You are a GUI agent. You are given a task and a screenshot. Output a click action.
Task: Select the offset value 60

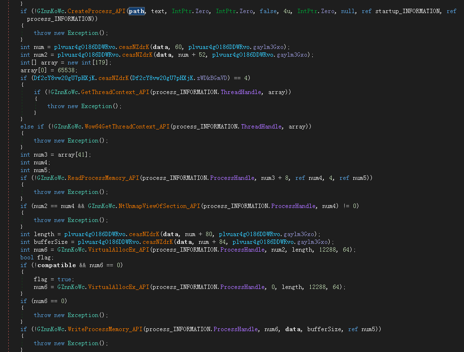point(178,47)
